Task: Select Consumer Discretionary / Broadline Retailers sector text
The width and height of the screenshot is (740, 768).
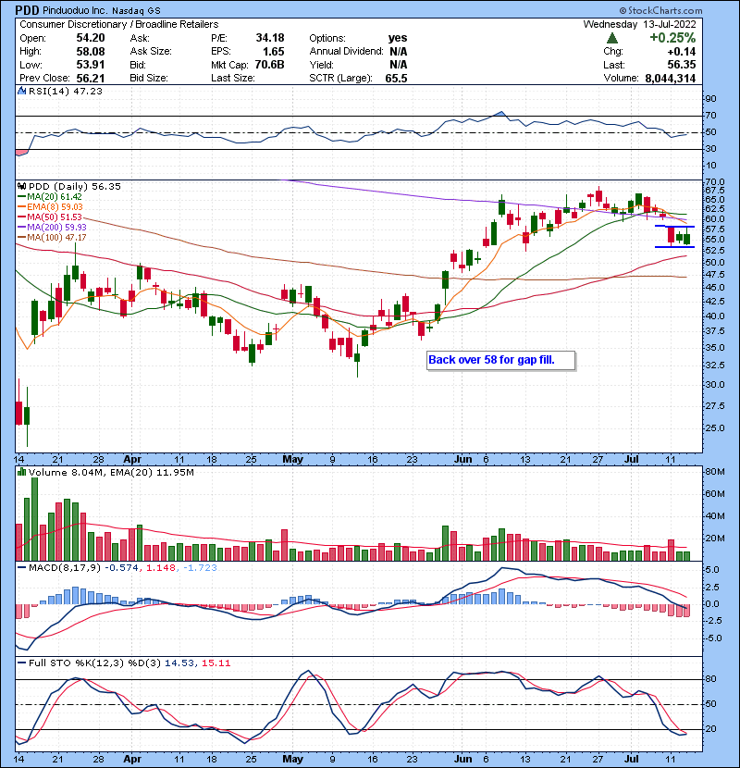Action: tap(119, 24)
